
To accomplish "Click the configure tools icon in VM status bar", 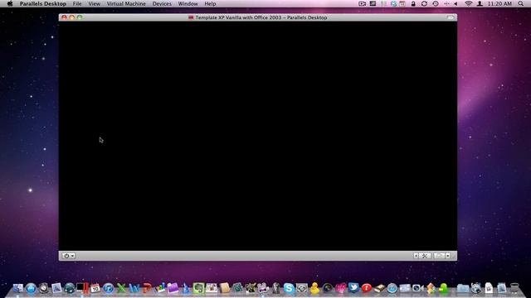I will [x=425, y=256].
